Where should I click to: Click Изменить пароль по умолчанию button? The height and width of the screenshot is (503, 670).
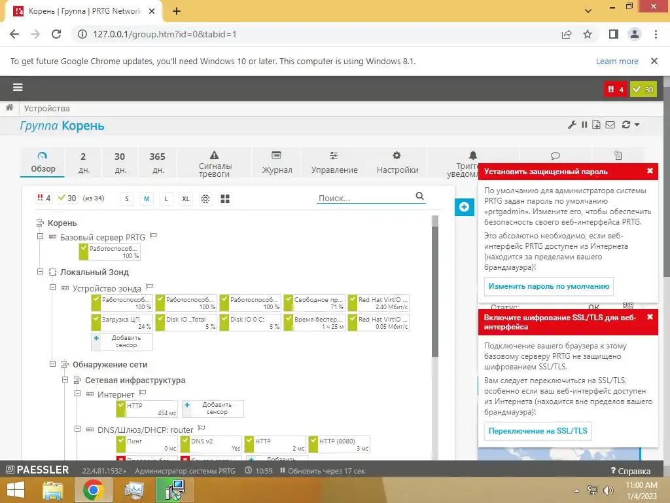click(549, 286)
